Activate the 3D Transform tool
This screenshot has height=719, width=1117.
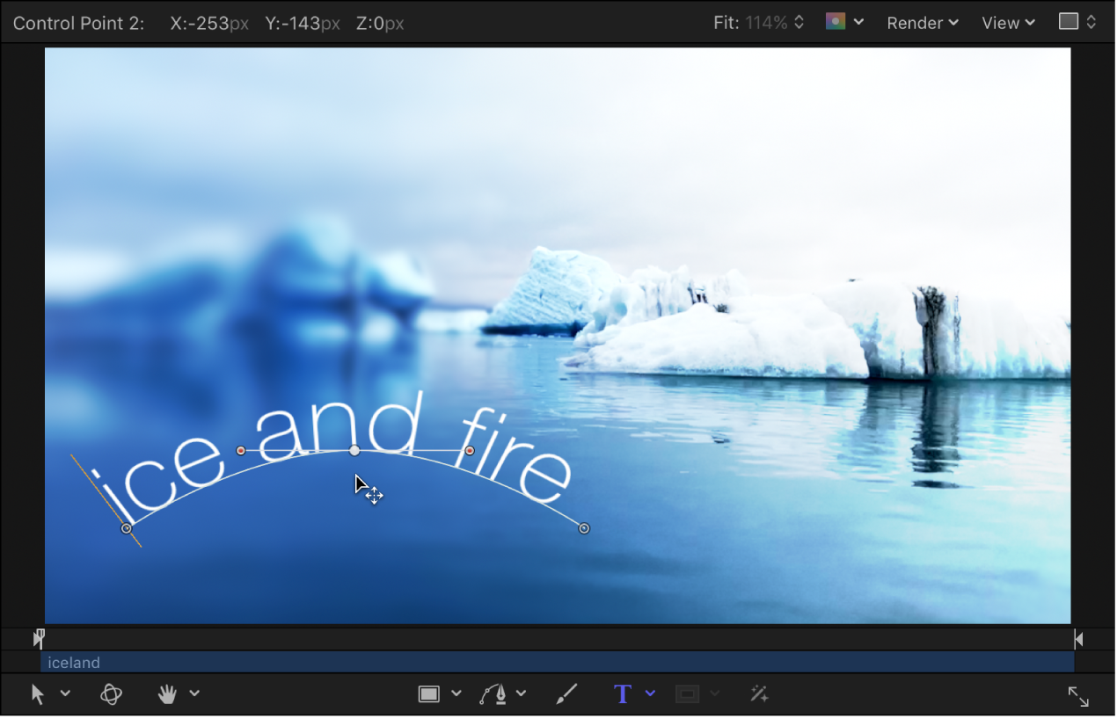pos(111,694)
